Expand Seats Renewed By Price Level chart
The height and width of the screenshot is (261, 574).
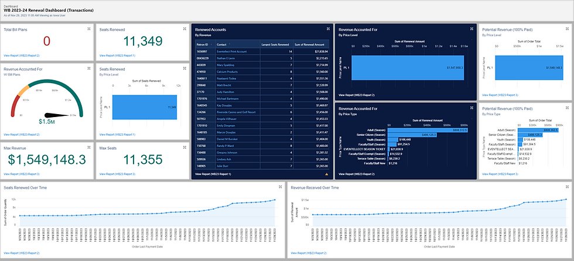[x=184, y=68]
